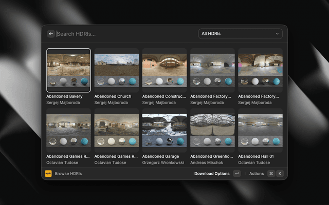This screenshot has height=205, width=329.
Task: Click the Download Options button
Action: pyautogui.click(x=212, y=174)
